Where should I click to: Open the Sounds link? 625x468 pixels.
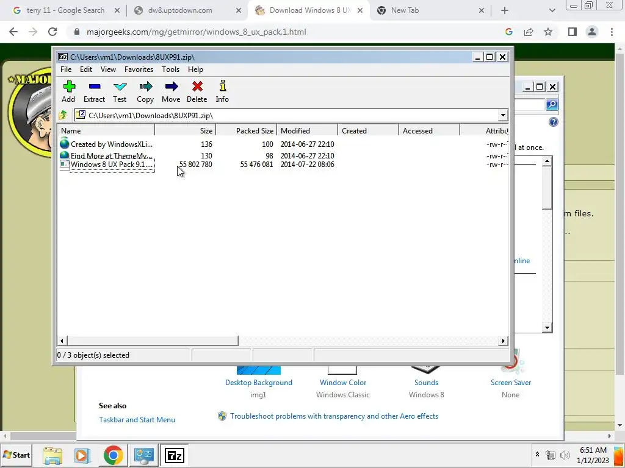pos(426,383)
